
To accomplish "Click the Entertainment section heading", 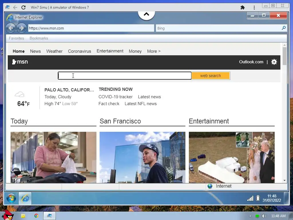I will coord(209,121).
